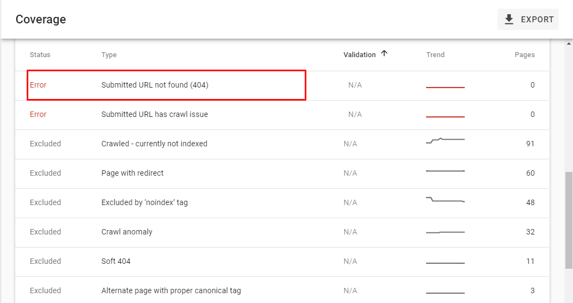Click the Status column header

click(x=40, y=55)
